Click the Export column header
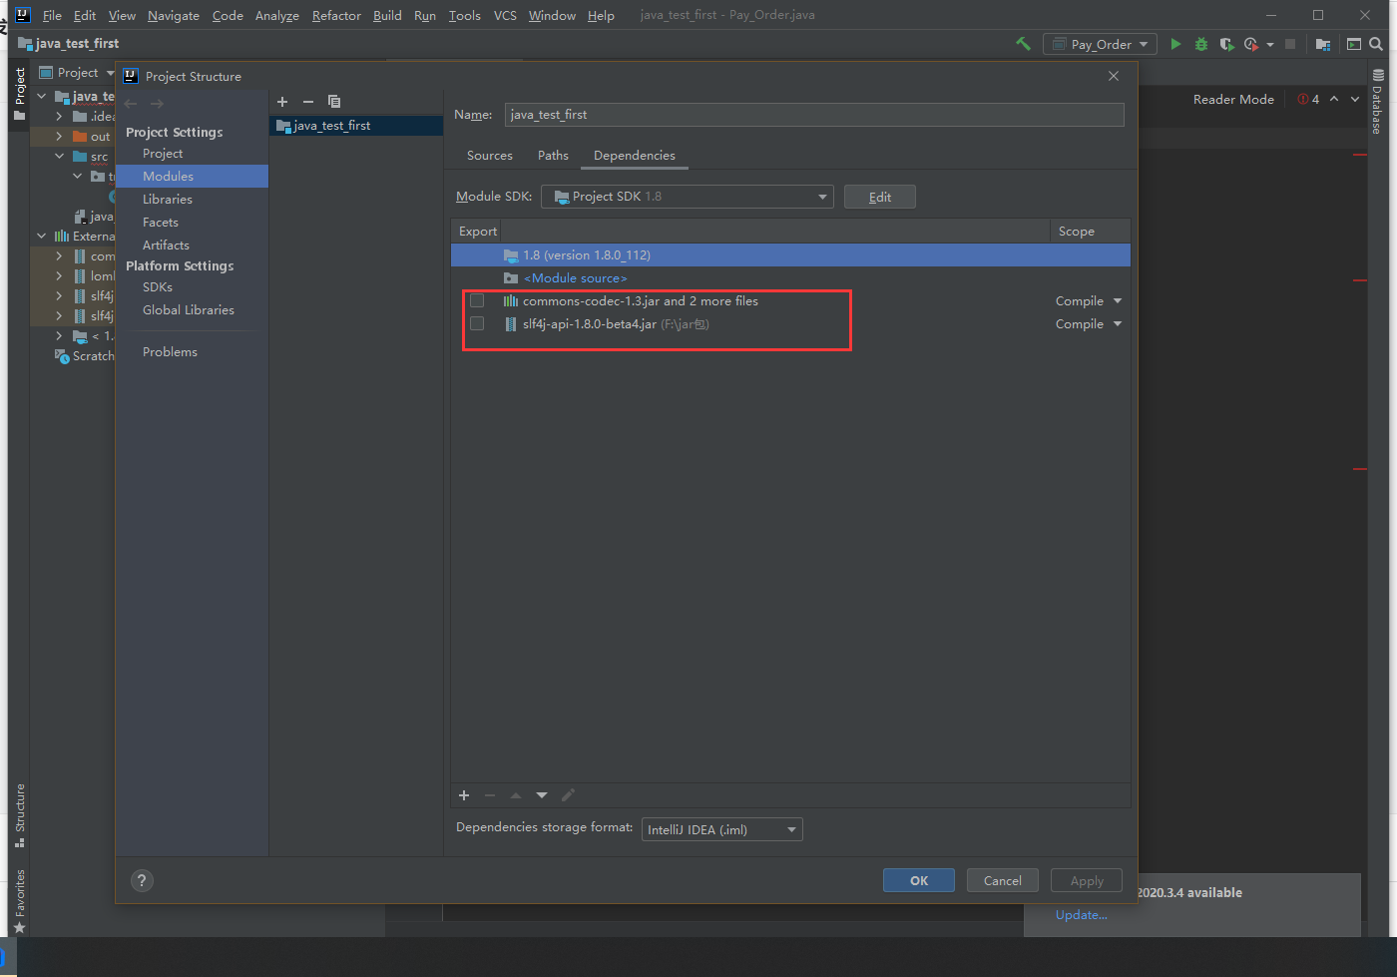The width and height of the screenshot is (1397, 977). pos(478,232)
